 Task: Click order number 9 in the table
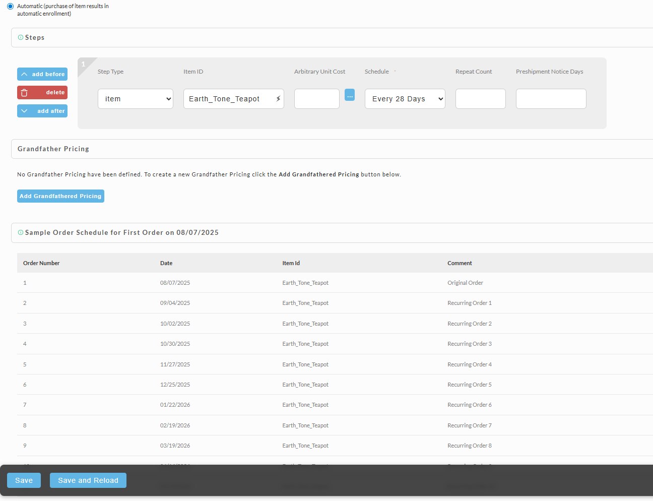click(25, 446)
